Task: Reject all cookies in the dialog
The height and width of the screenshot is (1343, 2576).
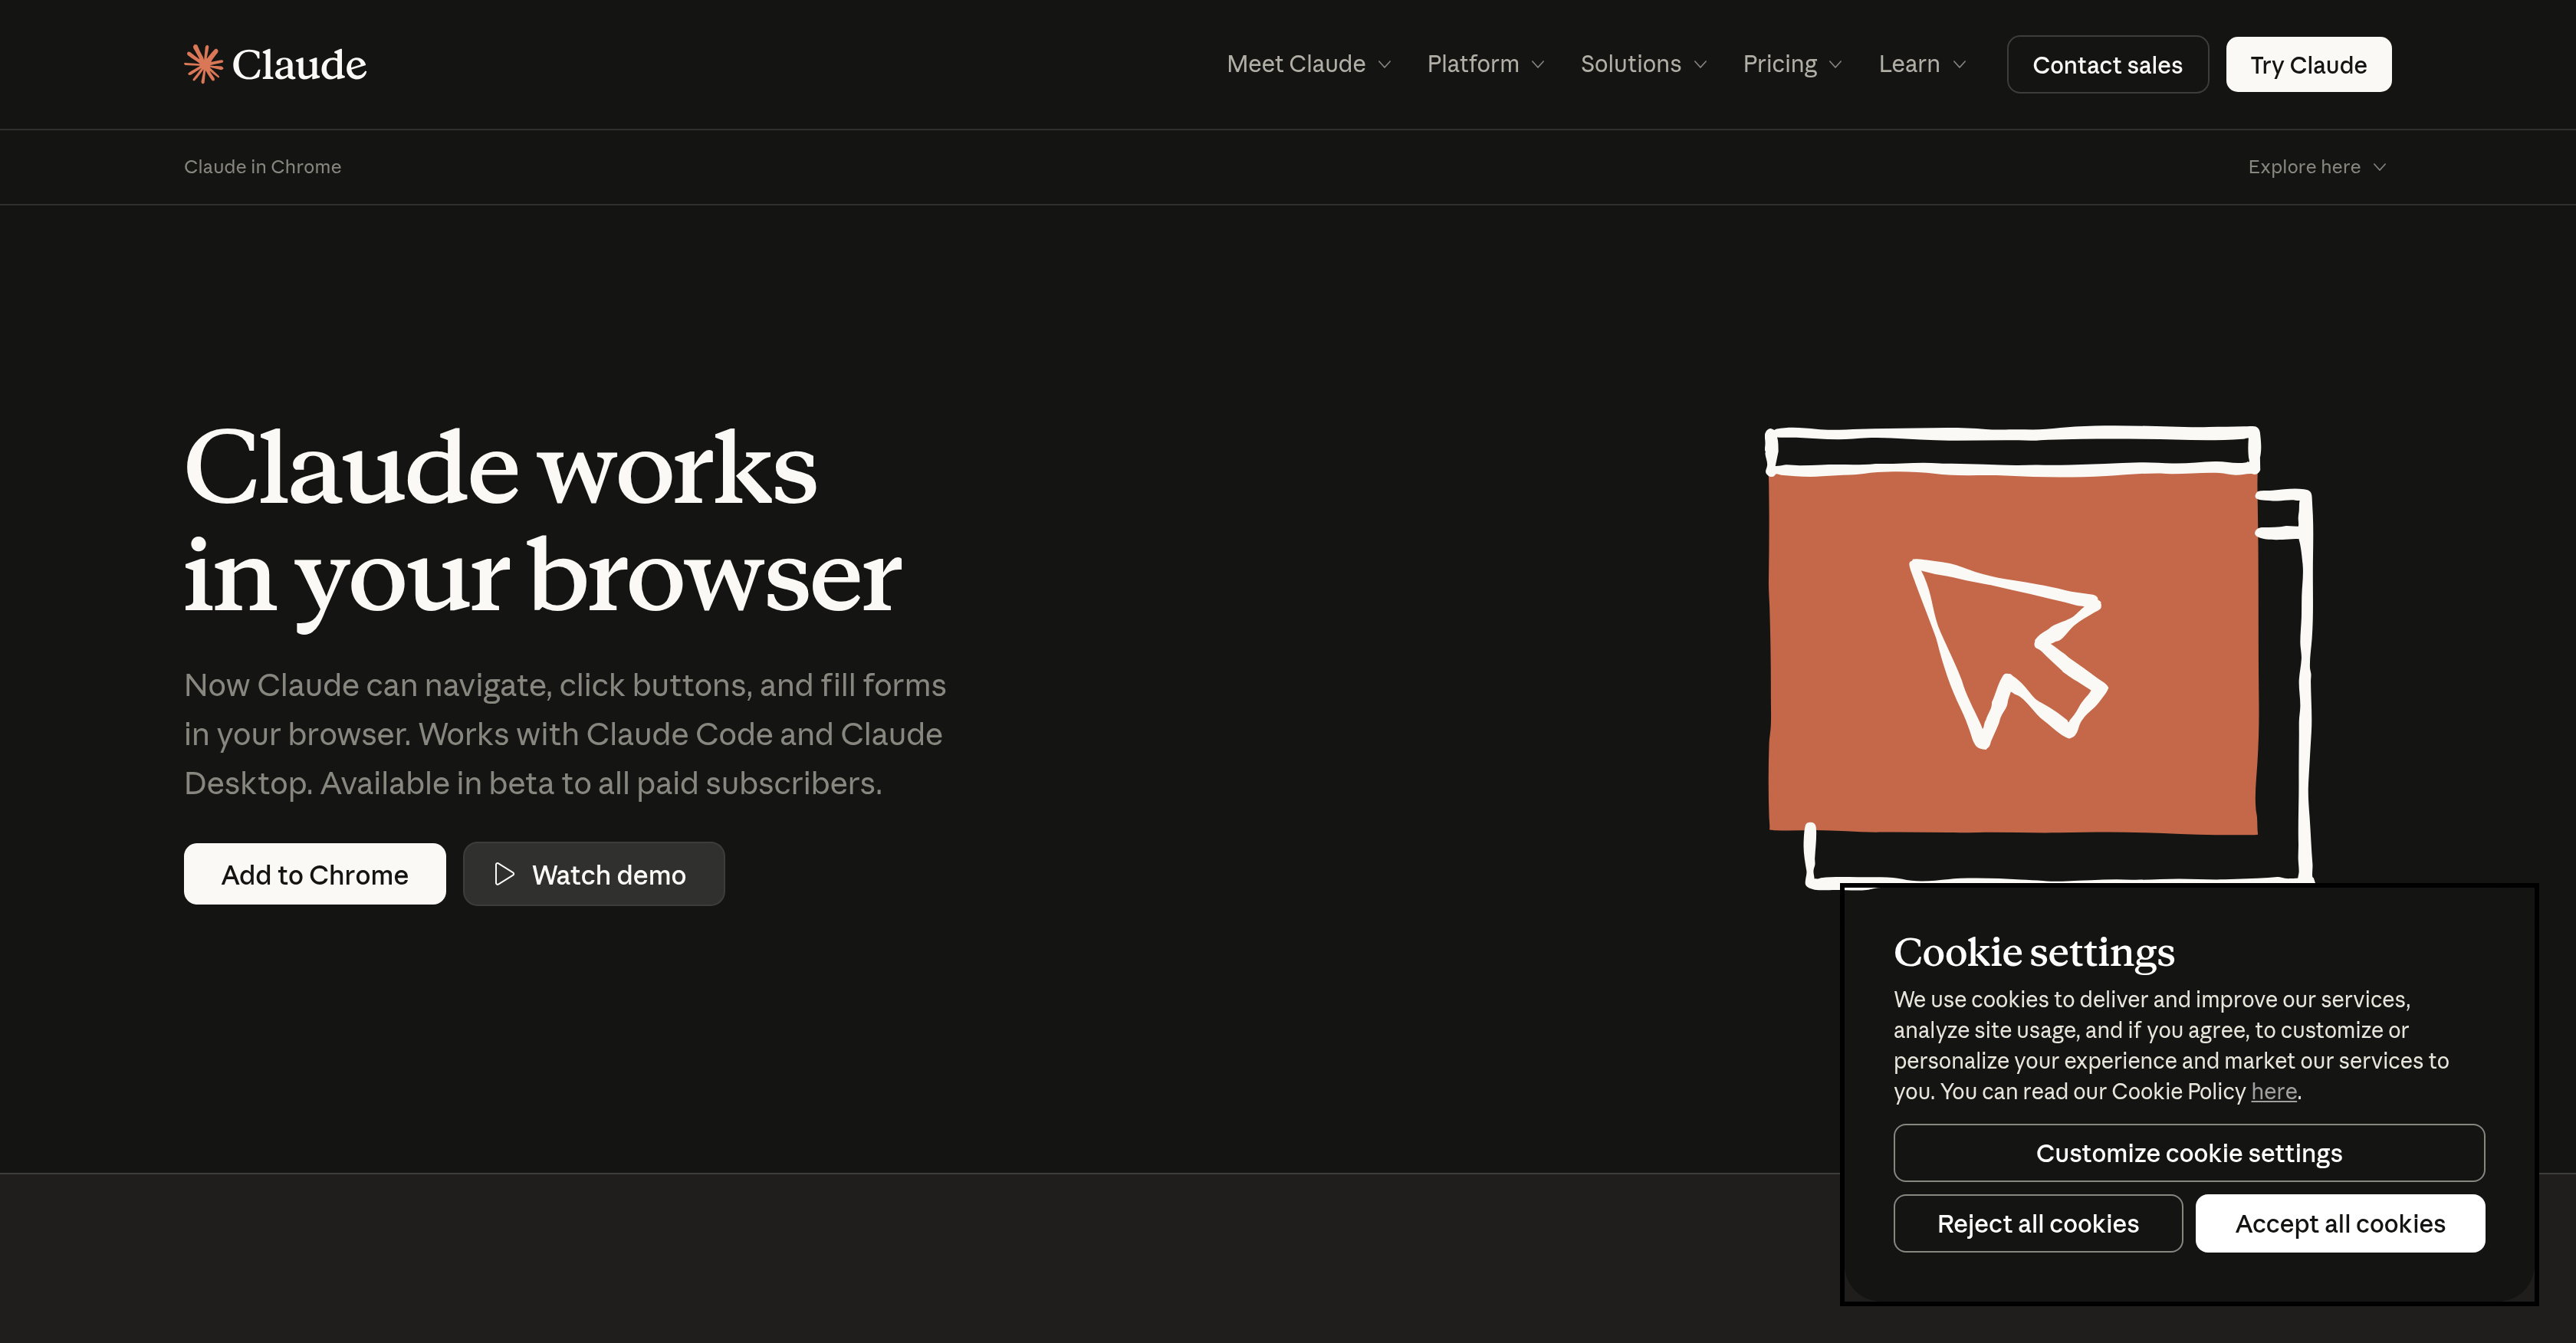Action: tap(2037, 1223)
